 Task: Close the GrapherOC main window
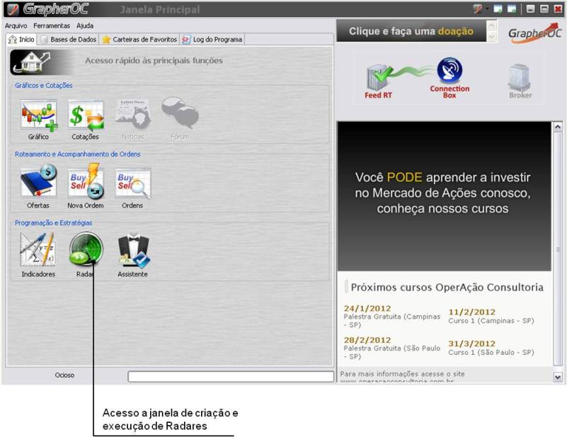[558, 9]
